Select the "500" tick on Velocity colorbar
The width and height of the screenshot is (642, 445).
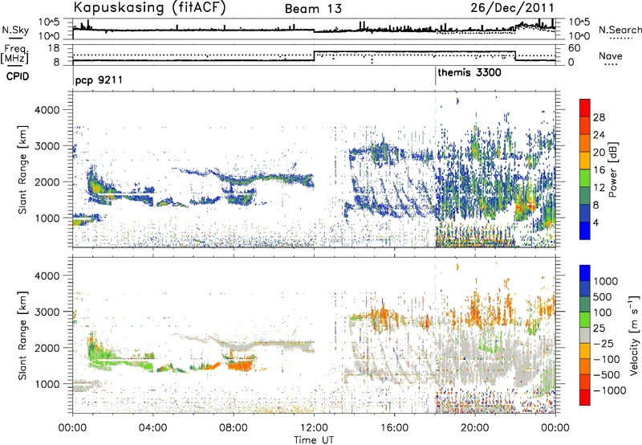pyautogui.click(x=603, y=297)
